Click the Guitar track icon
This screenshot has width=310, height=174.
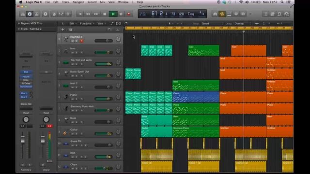pyautogui.click(x=65, y=133)
